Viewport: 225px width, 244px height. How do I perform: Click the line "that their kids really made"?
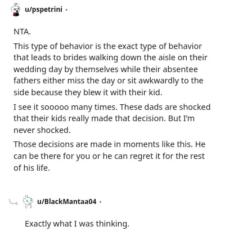104,119
